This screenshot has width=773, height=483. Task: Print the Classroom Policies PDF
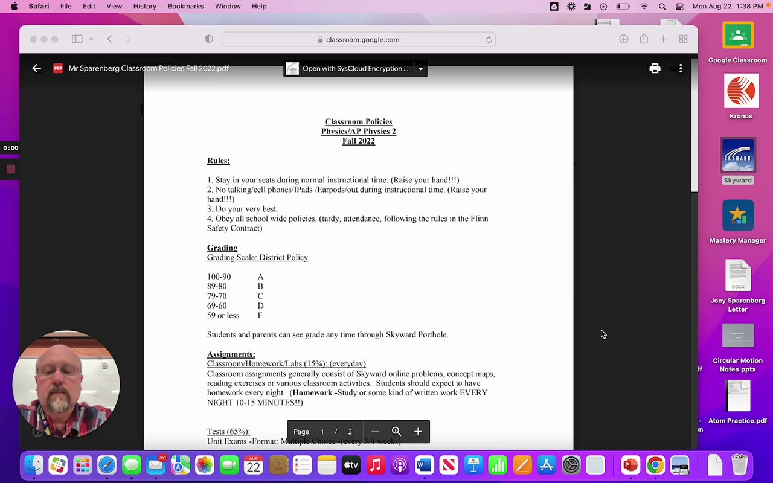(x=655, y=68)
